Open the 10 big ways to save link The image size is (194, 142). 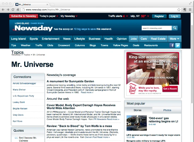pos(85,29)
